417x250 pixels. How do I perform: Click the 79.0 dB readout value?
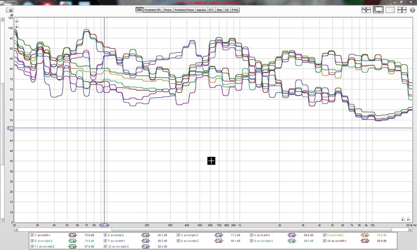coord(382,235)
